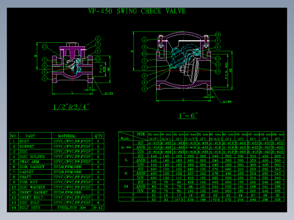
Task: Click the 'DIN' label in the n-Øe group
Action: [x=141, y=152]
